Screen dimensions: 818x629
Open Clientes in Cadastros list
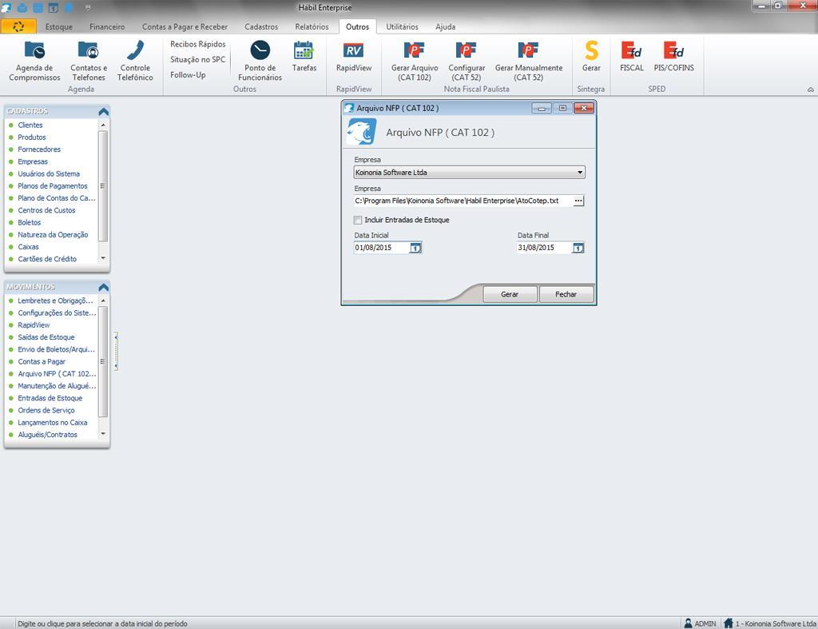click(30, 125)
